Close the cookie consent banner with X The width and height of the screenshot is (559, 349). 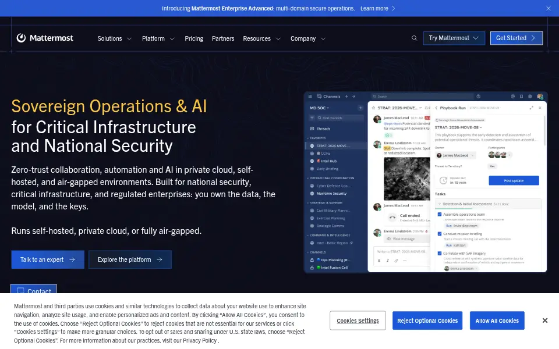545,320
